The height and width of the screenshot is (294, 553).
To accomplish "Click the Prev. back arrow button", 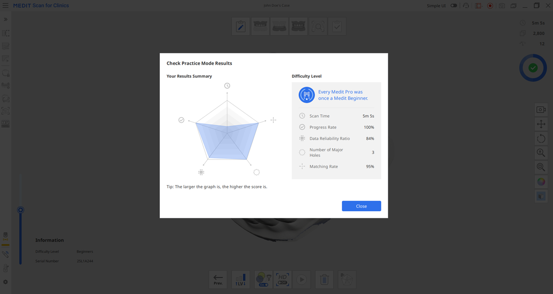I will (218, 280).
